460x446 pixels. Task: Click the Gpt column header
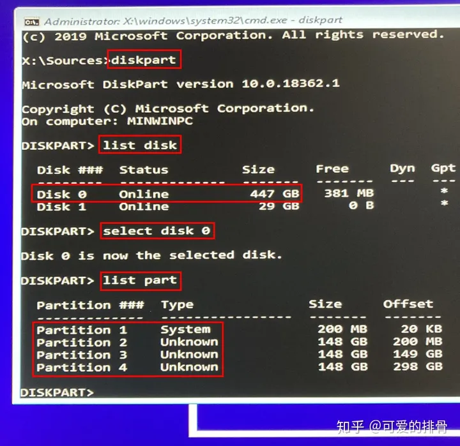pyautogui.click(x=443, y=168)
